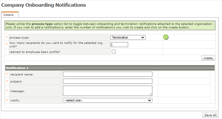Click the 'recipient name:' label
The width and height of the screenshot is (222, 119).
(22, 75)
